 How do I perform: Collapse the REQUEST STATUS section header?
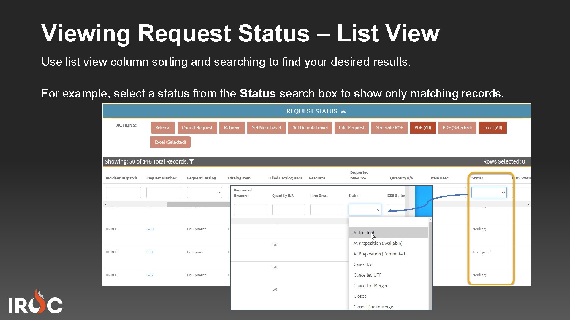pyautogui.click(x=343, y=111)
